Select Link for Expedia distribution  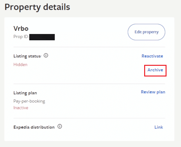point(159,127)
